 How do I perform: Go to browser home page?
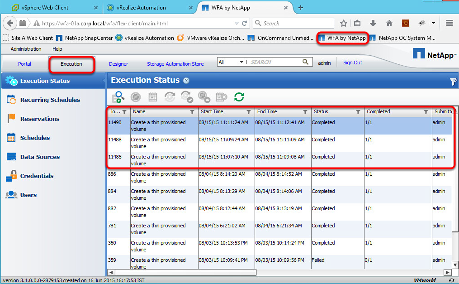[389, 23]
